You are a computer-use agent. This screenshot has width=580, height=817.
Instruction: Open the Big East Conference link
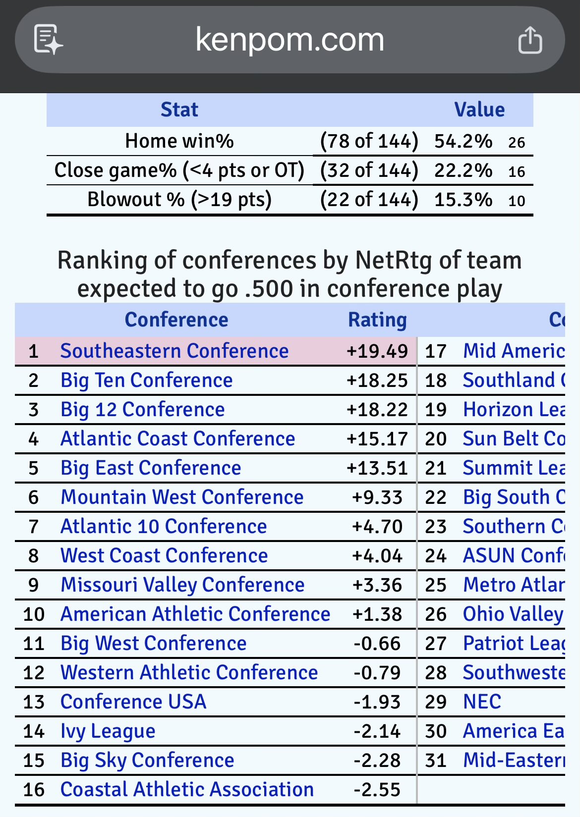(151, 468)
